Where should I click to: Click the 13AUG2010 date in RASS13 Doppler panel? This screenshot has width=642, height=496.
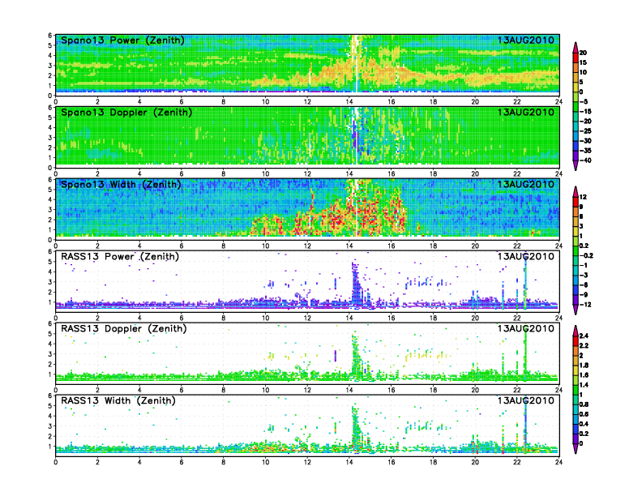point(526,328)
